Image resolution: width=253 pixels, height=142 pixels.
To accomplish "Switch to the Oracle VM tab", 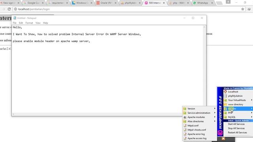I will [106, 3].
